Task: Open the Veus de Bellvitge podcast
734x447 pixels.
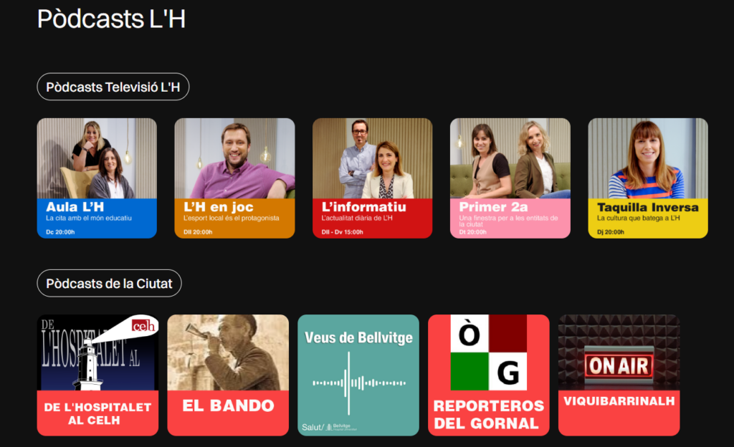Action: point(358,375)
